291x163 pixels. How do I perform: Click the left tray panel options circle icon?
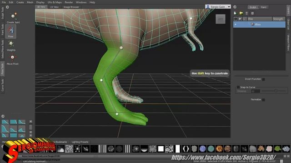tap(7, 7)
